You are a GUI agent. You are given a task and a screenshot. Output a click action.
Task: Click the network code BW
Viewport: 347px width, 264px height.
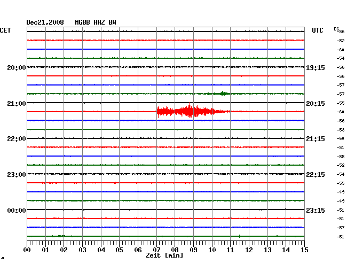(x=112, y=22)
